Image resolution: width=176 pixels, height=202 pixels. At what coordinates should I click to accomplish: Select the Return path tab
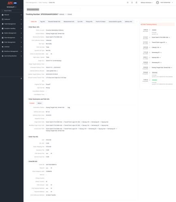pos(40,103)
